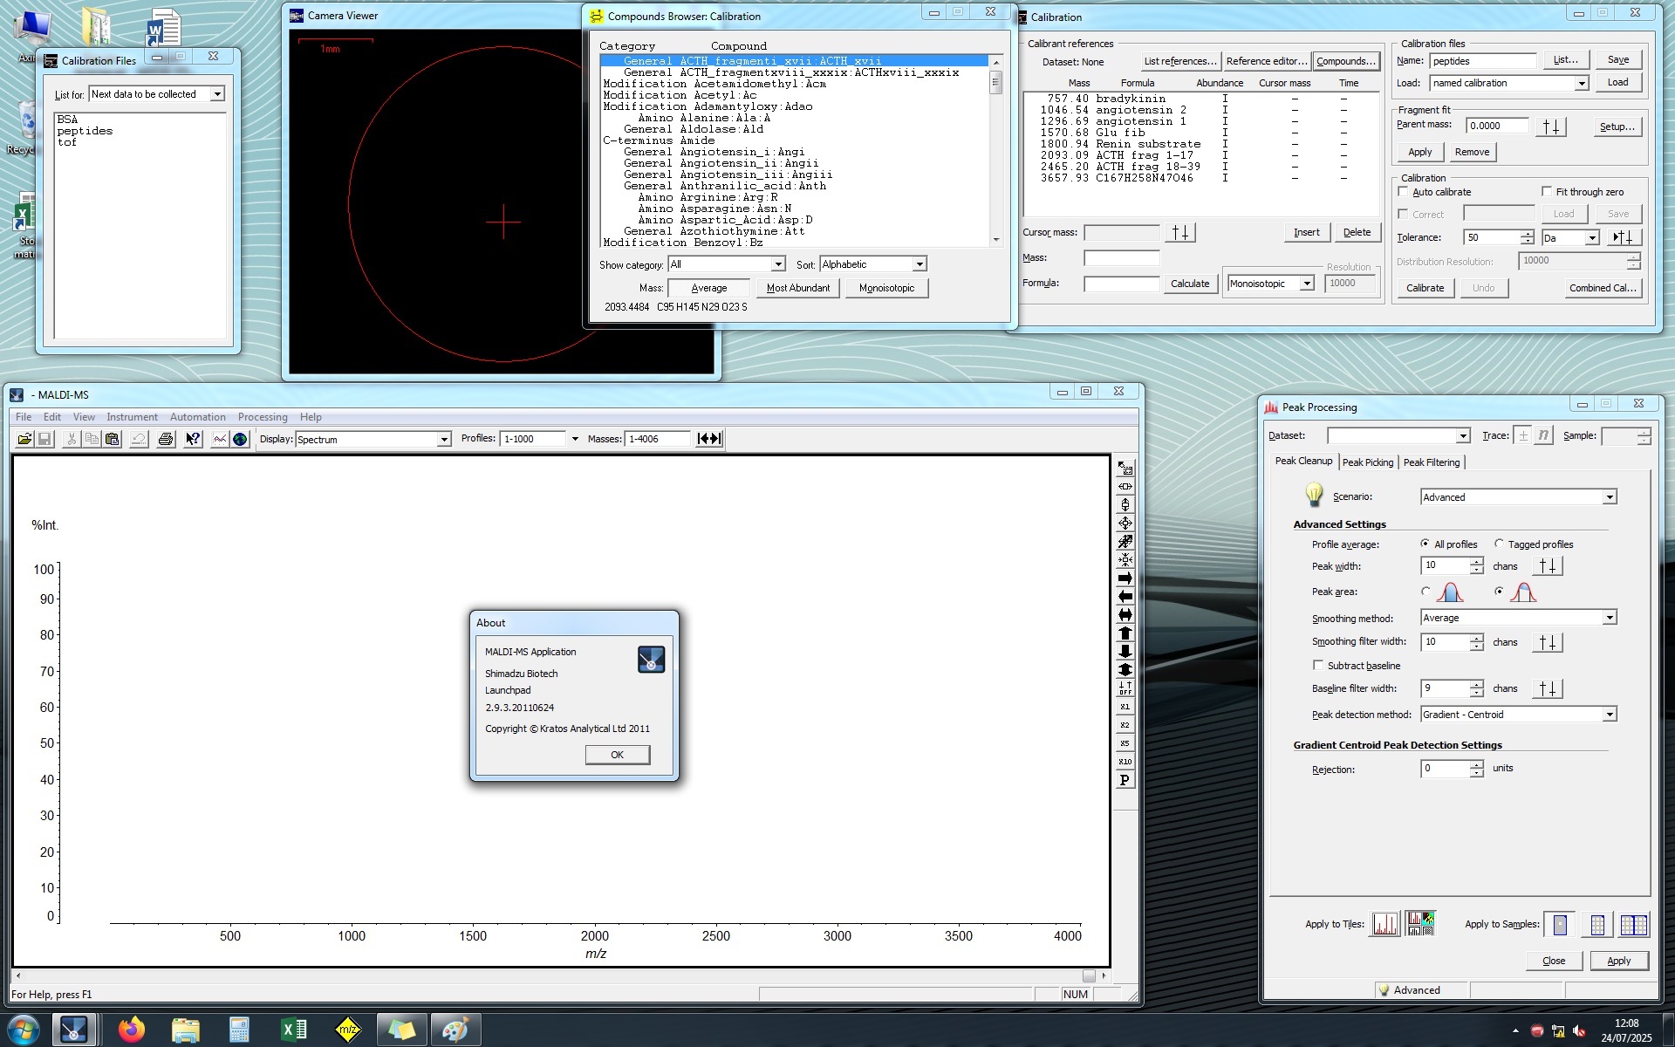Click OK in the About dialog
The height and width of the screenshot is (1047, 1675).
(x=617, y=755)
